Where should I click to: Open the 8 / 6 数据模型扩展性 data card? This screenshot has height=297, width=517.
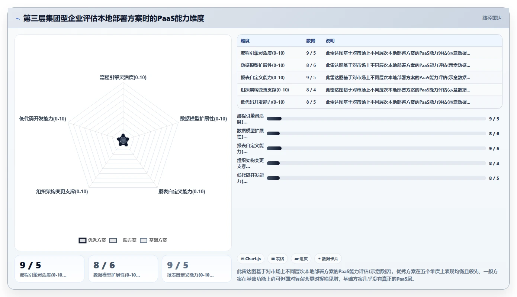[x=123, y=269]
